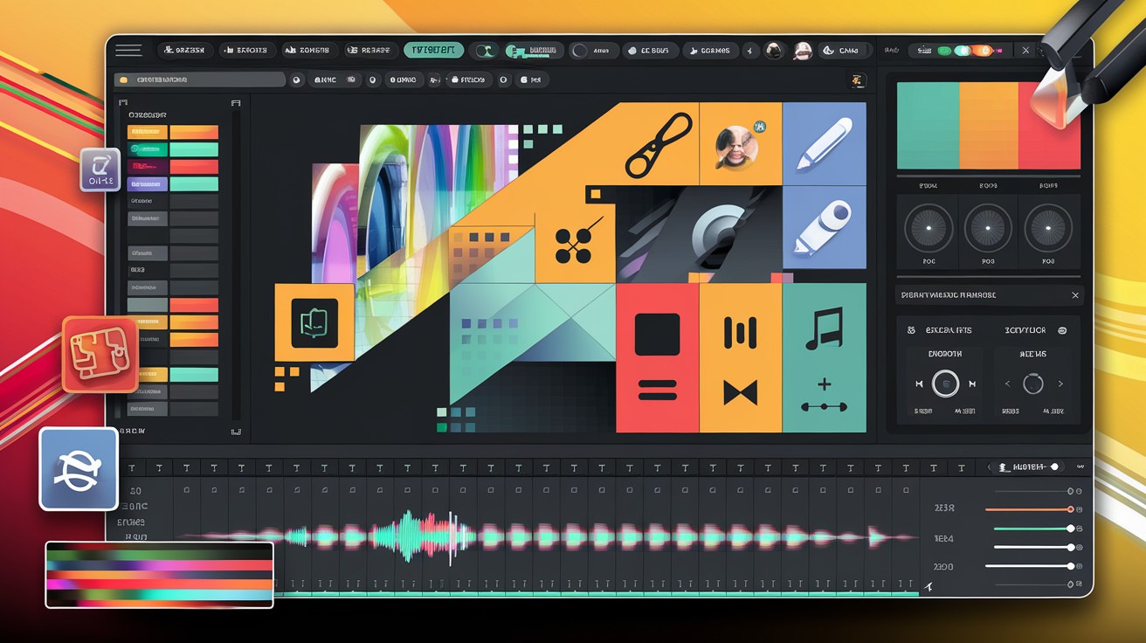Select the scissors cut tool tile
The image size is (1146, 643).
click(x=659, y=144)
